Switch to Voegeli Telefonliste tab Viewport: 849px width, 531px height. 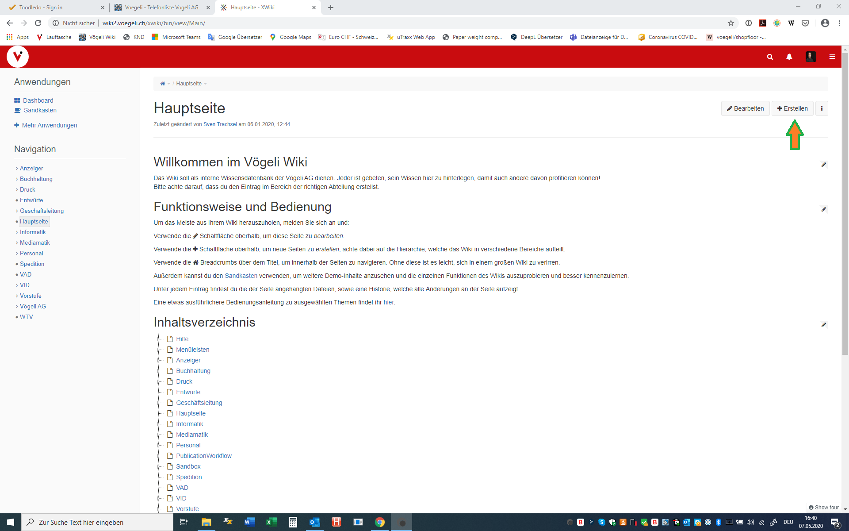161,8
